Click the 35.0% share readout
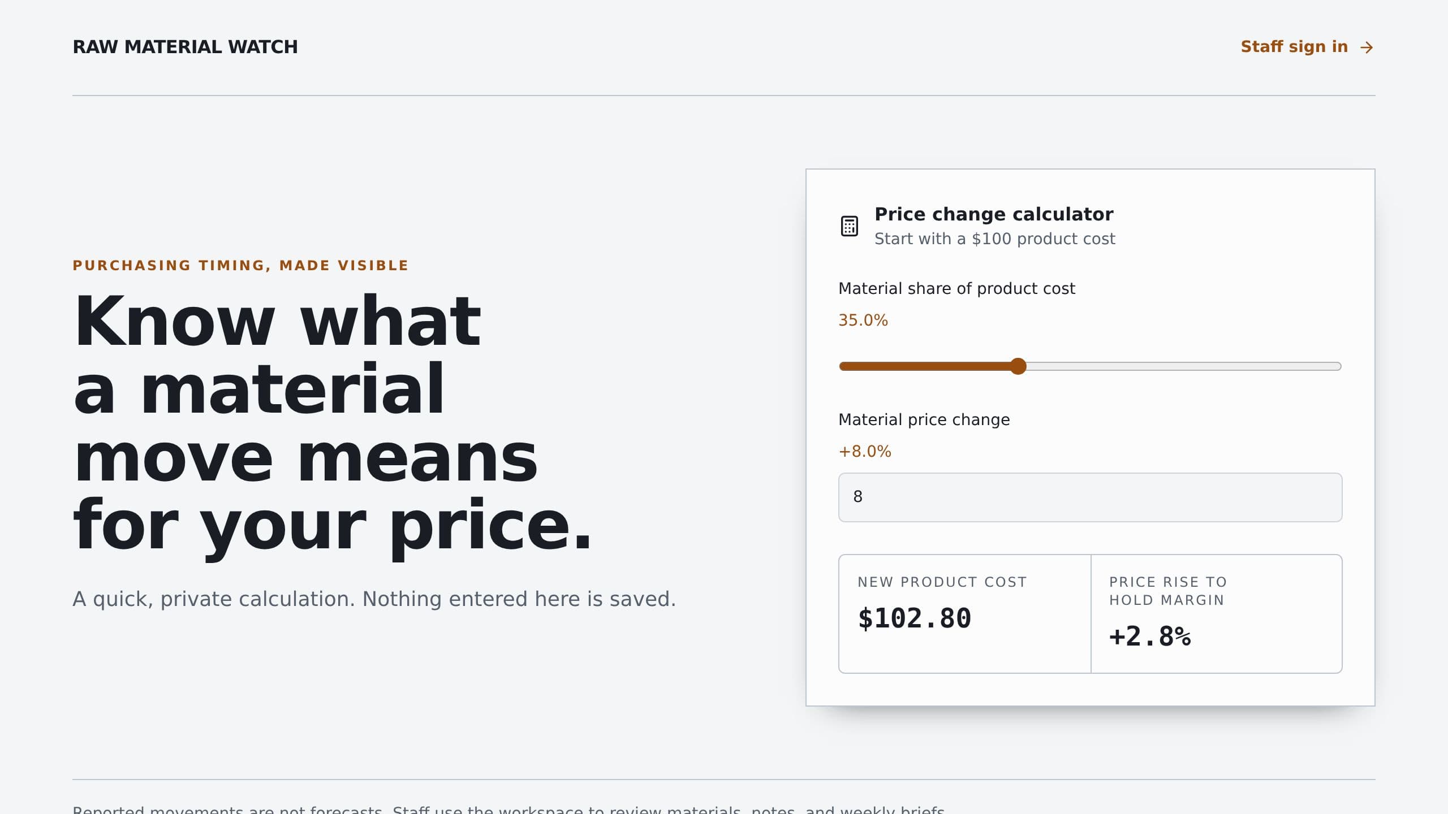The width and height of the screenshot is (1448, 814). [x=863, y=320]
